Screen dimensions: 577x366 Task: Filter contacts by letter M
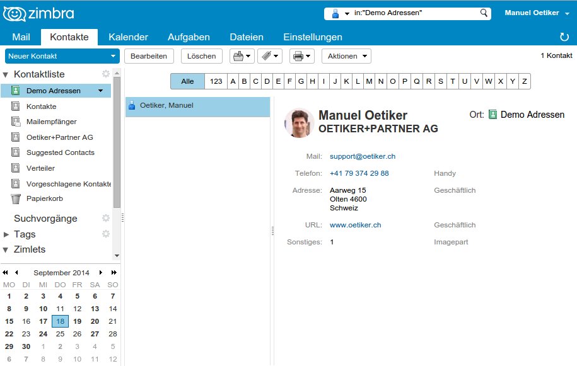(x=370, y=81)
